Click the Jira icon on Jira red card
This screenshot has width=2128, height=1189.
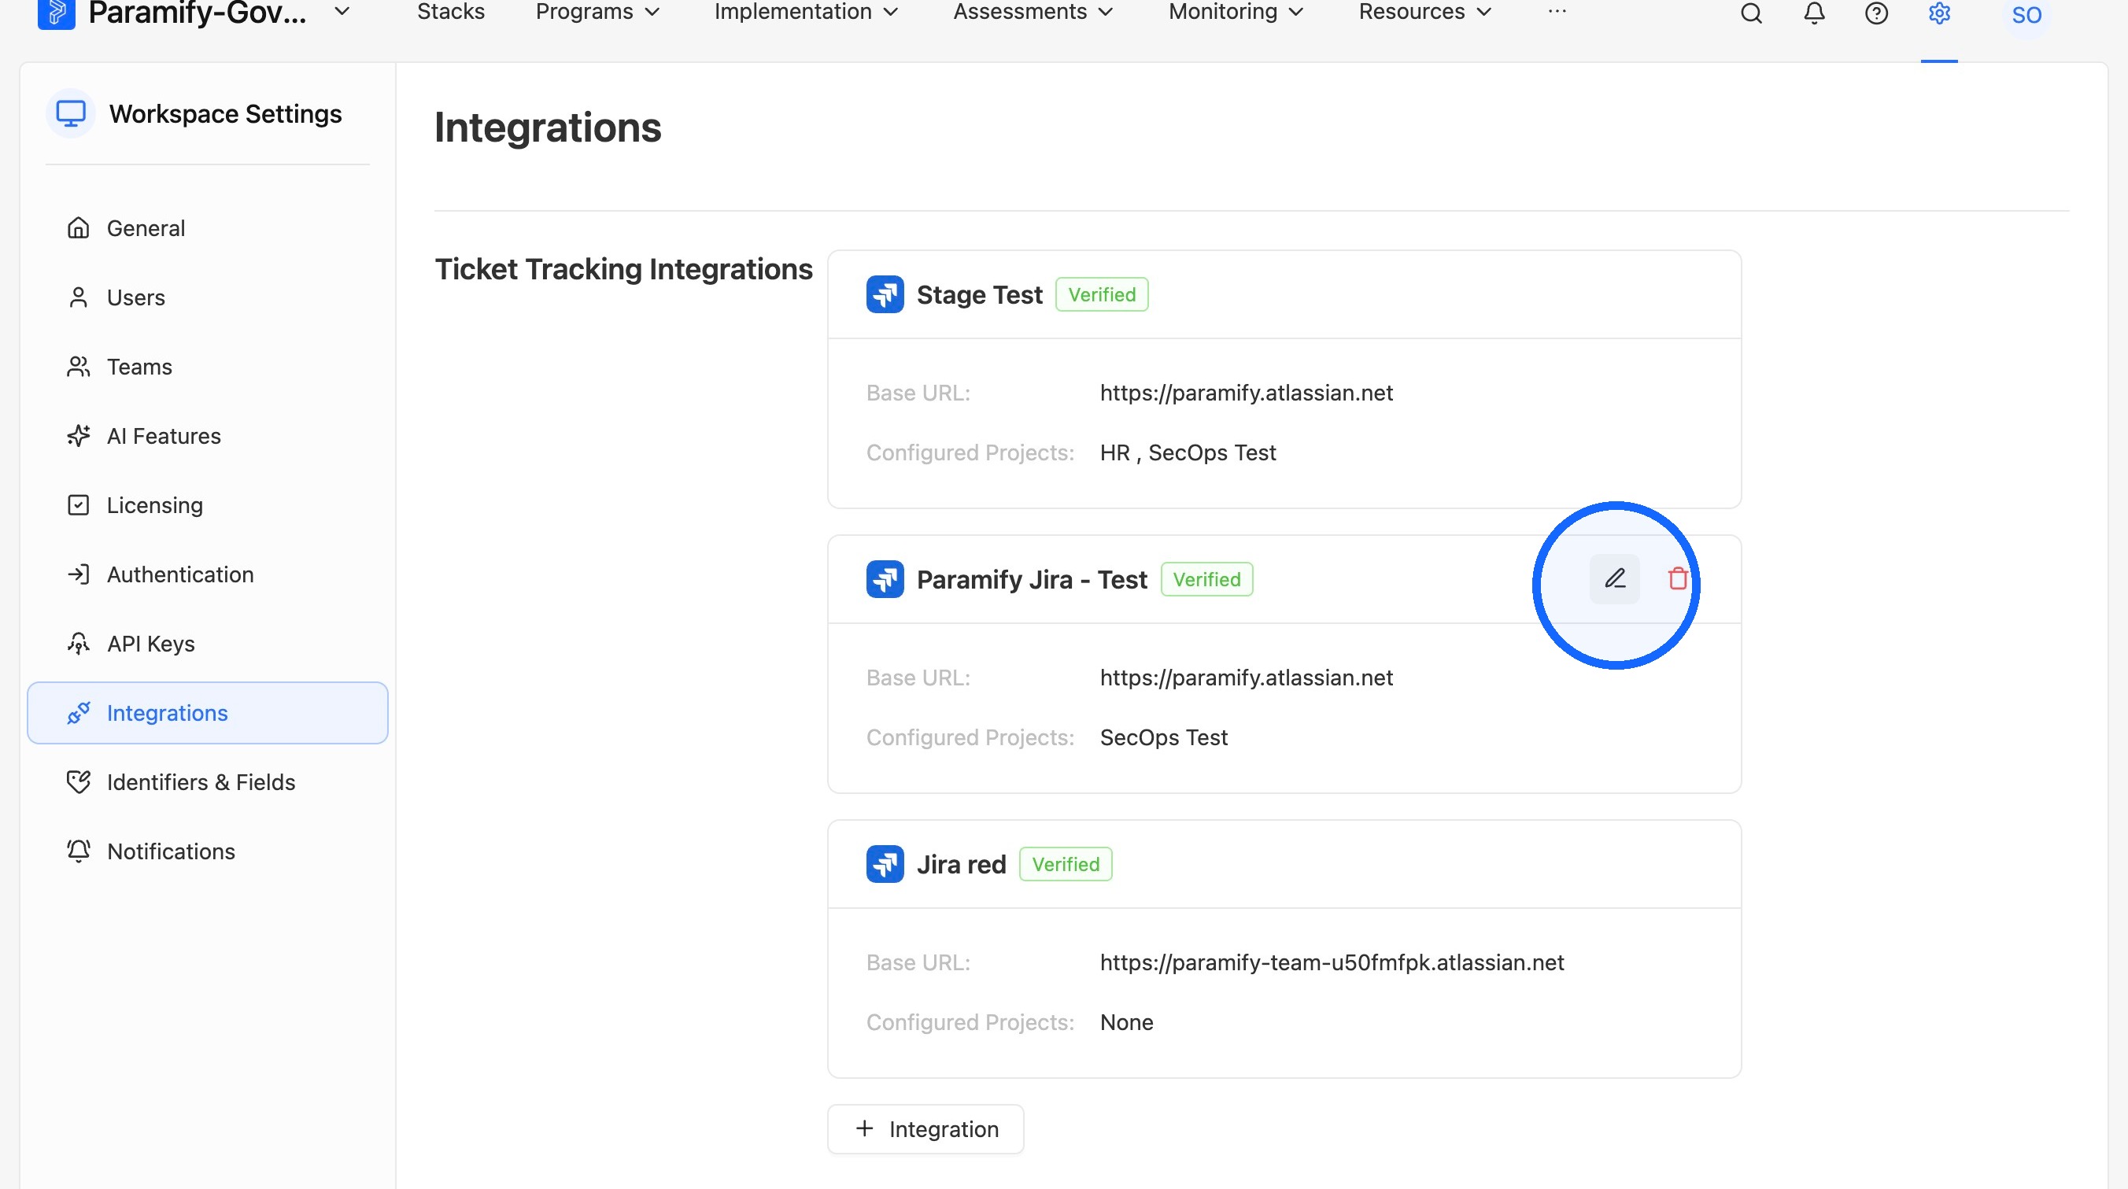pyautogui.click(x=885, y=863)
